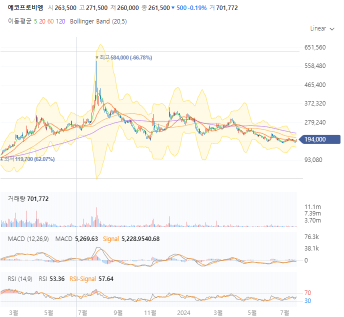Click the 38.1k MACD axis label

point(311,248)
